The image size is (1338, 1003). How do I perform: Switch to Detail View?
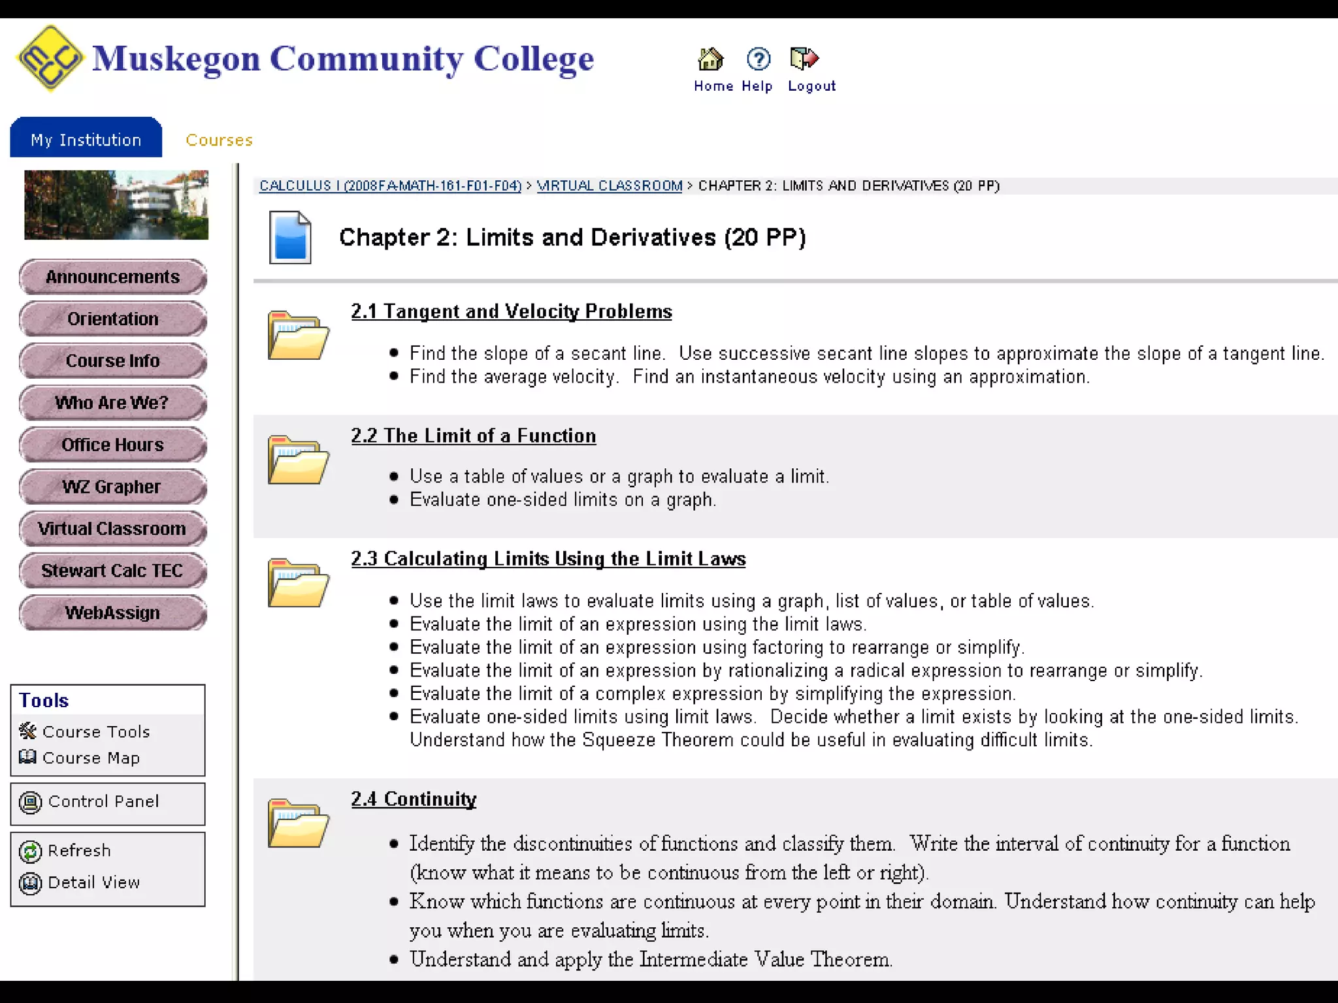pyautogui.click(x=93, y=883)
